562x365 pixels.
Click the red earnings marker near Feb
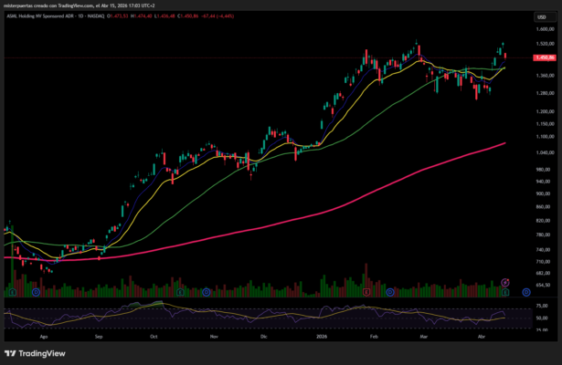pos(366,292)
